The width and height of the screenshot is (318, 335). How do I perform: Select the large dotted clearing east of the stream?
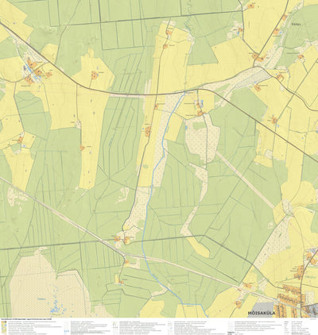pos(203,139)
